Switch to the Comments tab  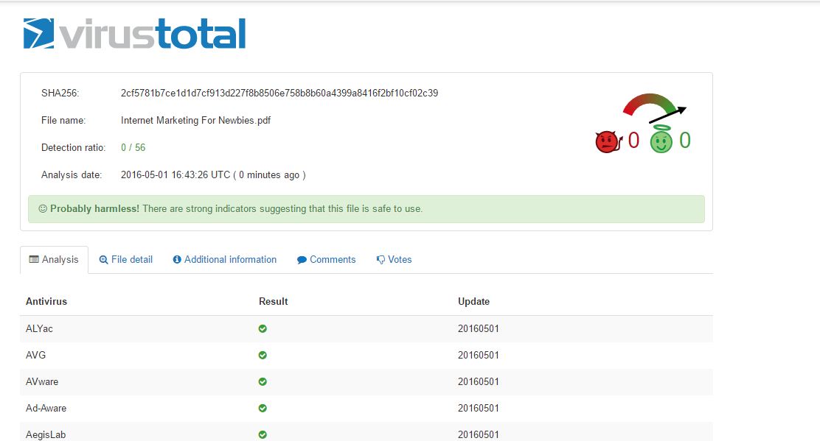point(327,260)
